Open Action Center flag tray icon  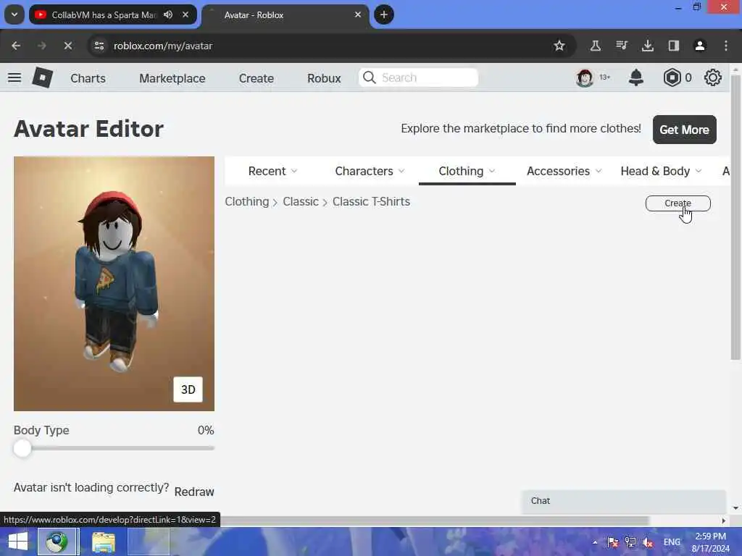point(613,542)
